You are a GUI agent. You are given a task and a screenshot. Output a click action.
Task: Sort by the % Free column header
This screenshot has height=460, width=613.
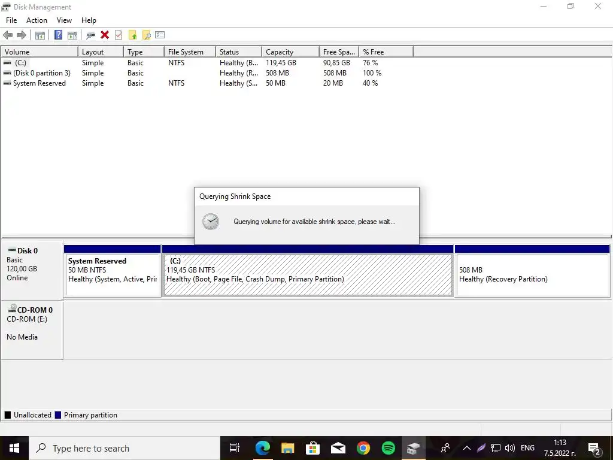(x=386, y=52)
